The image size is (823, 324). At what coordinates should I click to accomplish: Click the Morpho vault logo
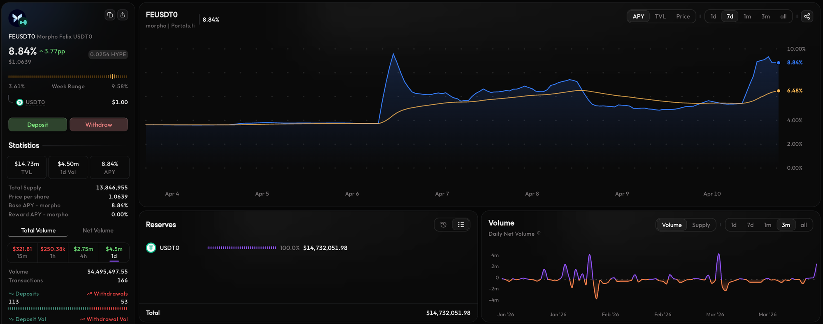(x=18, y=18)
